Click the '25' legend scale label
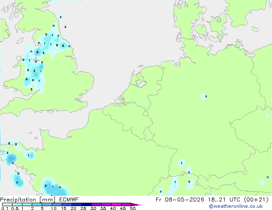Image resolution: width=272 pixels, height=210 pixels. click(x=83, y=208)
